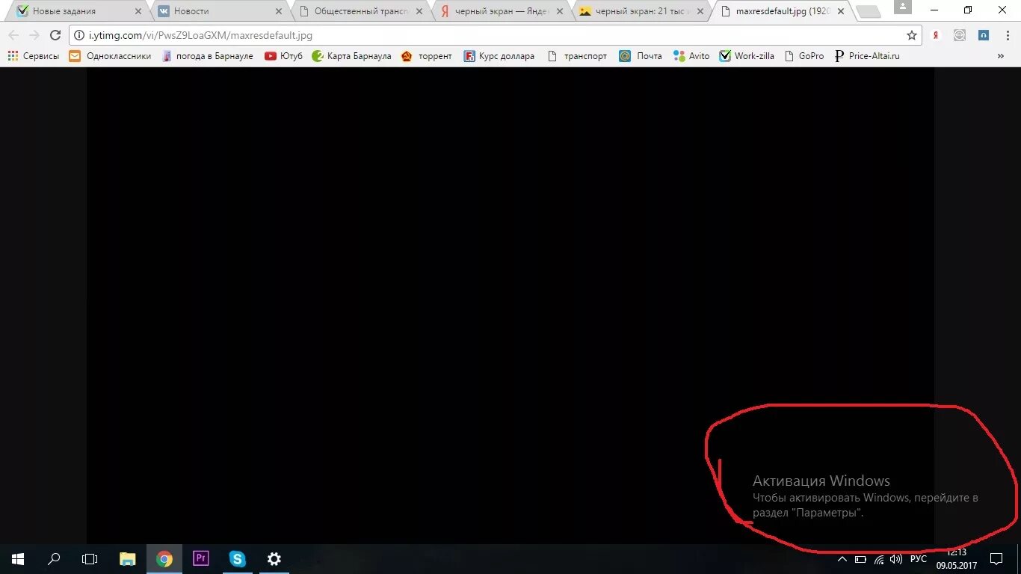Expand the hidden bookmarks overflow chevron
This screenshot has width=1021, height=574.
pos(1001,56)
